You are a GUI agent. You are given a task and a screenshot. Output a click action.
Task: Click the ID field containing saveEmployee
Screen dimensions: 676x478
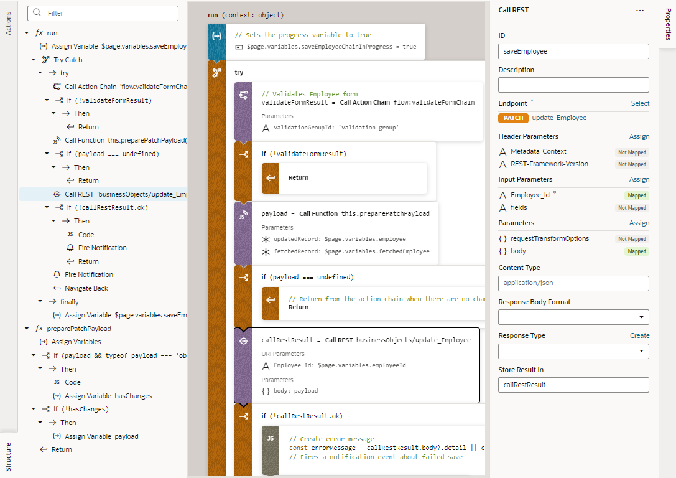coord(573,51)
